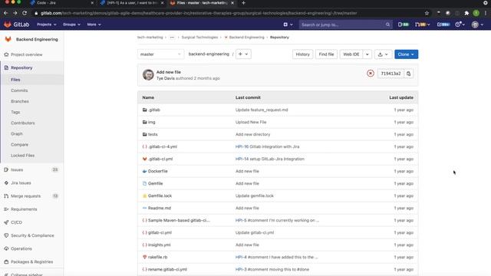Switch to the HPI-1 user story browser tab

click(x=132, y=3)
